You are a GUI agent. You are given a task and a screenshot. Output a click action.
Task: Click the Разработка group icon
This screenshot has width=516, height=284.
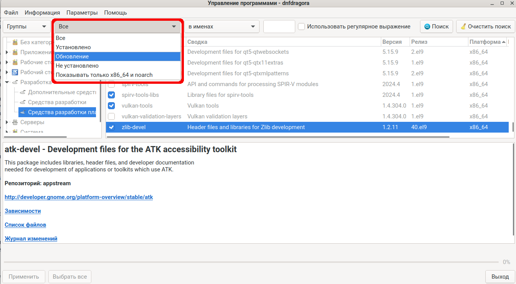coord(15,82)
